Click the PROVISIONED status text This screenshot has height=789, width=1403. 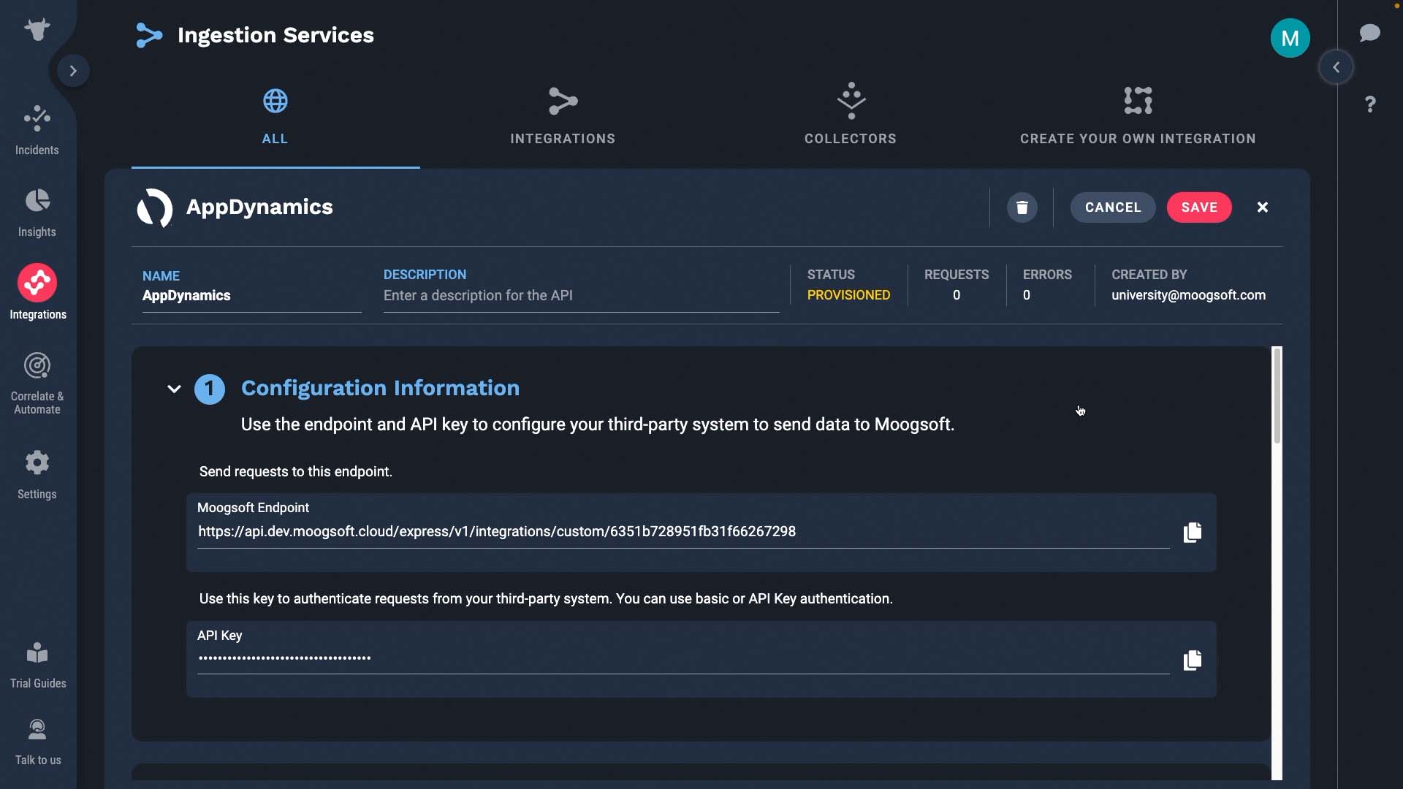tap(848, 295)
